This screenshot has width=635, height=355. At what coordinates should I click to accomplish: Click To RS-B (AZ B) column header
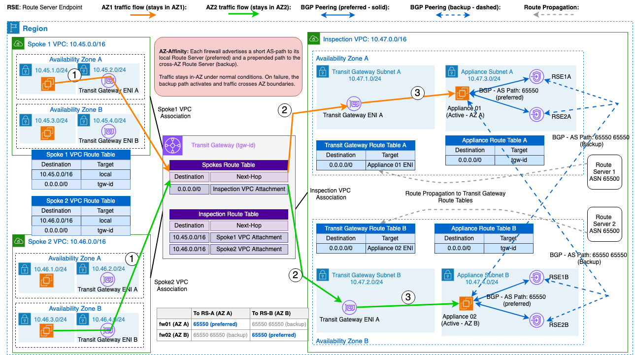[x=278, y=313]
